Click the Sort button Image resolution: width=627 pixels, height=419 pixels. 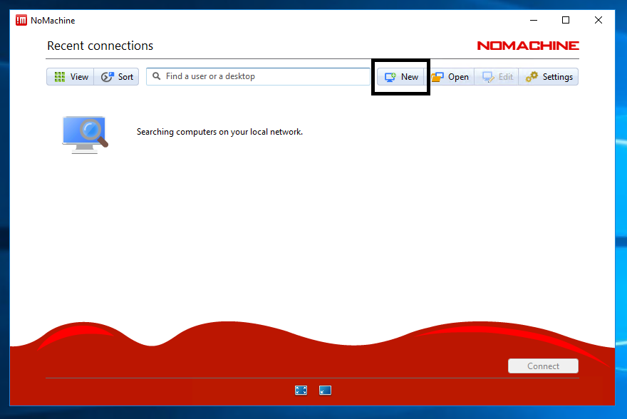point(116,77)
